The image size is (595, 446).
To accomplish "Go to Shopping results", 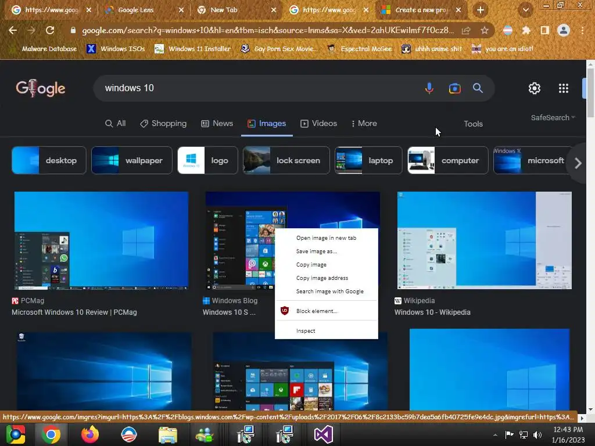I will point(163,124).
